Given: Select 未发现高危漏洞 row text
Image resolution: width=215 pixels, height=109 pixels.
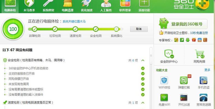Looking at the screenshot, I should tap(19, 84).
